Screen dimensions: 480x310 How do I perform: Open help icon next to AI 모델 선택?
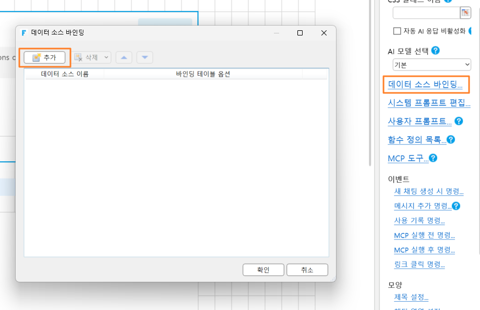click(435, 51)
